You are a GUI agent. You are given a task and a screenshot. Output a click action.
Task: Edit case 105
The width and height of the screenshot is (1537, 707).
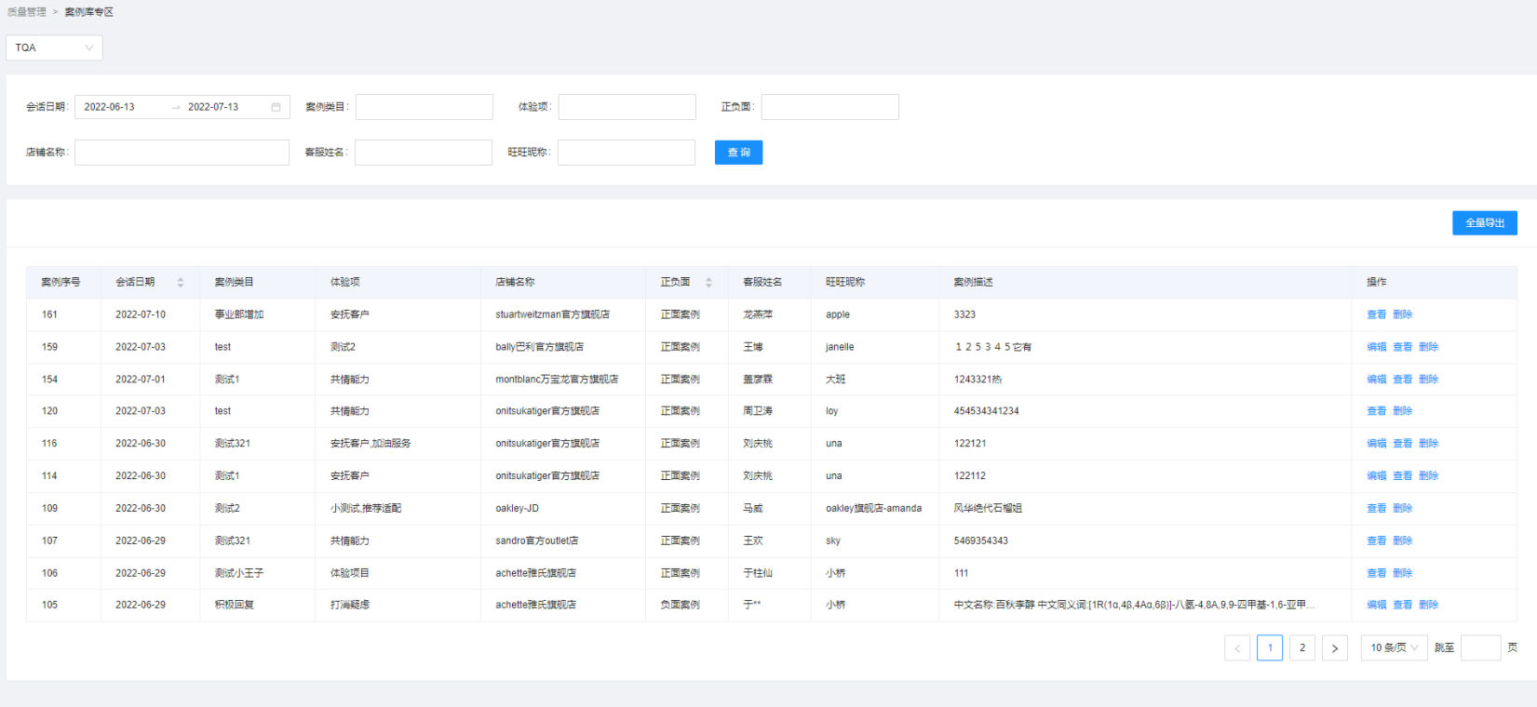tap(1376, 605)
